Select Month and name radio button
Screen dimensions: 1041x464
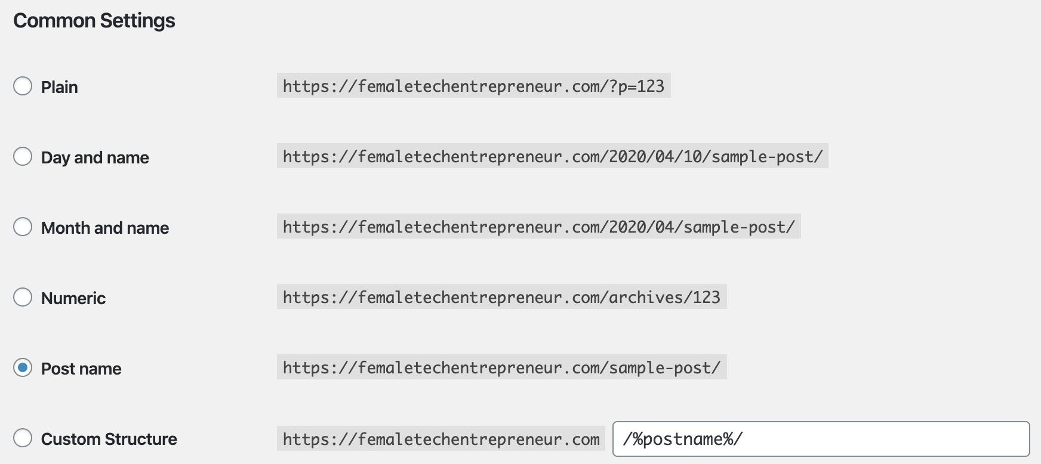click(x=23, y=227)
